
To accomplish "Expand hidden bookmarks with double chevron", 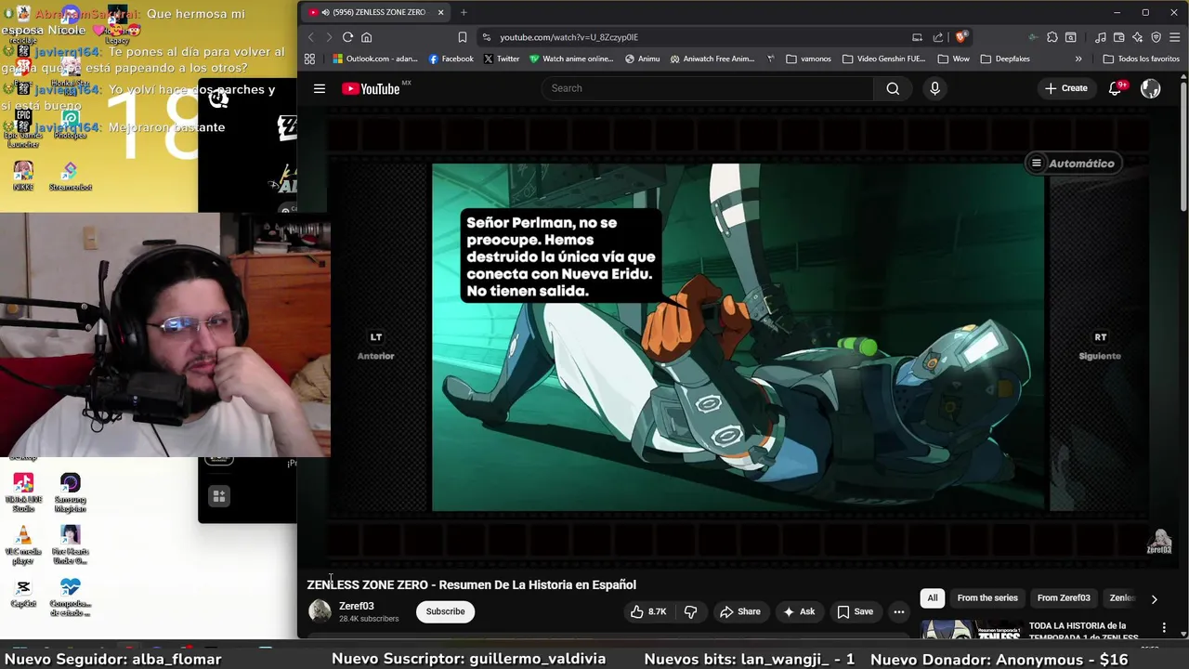I will pos(1078,59).
